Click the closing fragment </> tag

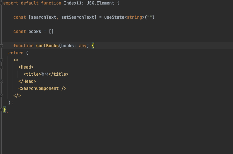point(17,96)
